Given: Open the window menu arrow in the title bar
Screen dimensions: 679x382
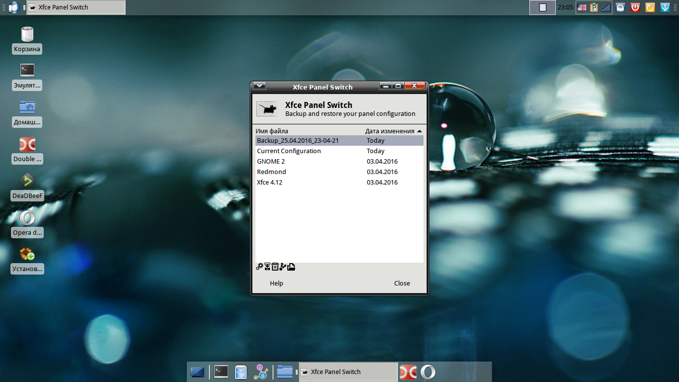Looking at the screenshot, I should click(259, 86).
